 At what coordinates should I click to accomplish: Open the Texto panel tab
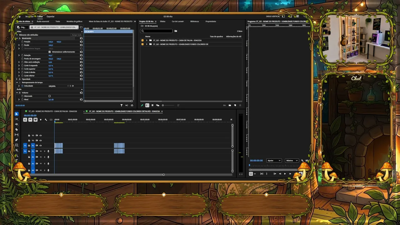58,22
